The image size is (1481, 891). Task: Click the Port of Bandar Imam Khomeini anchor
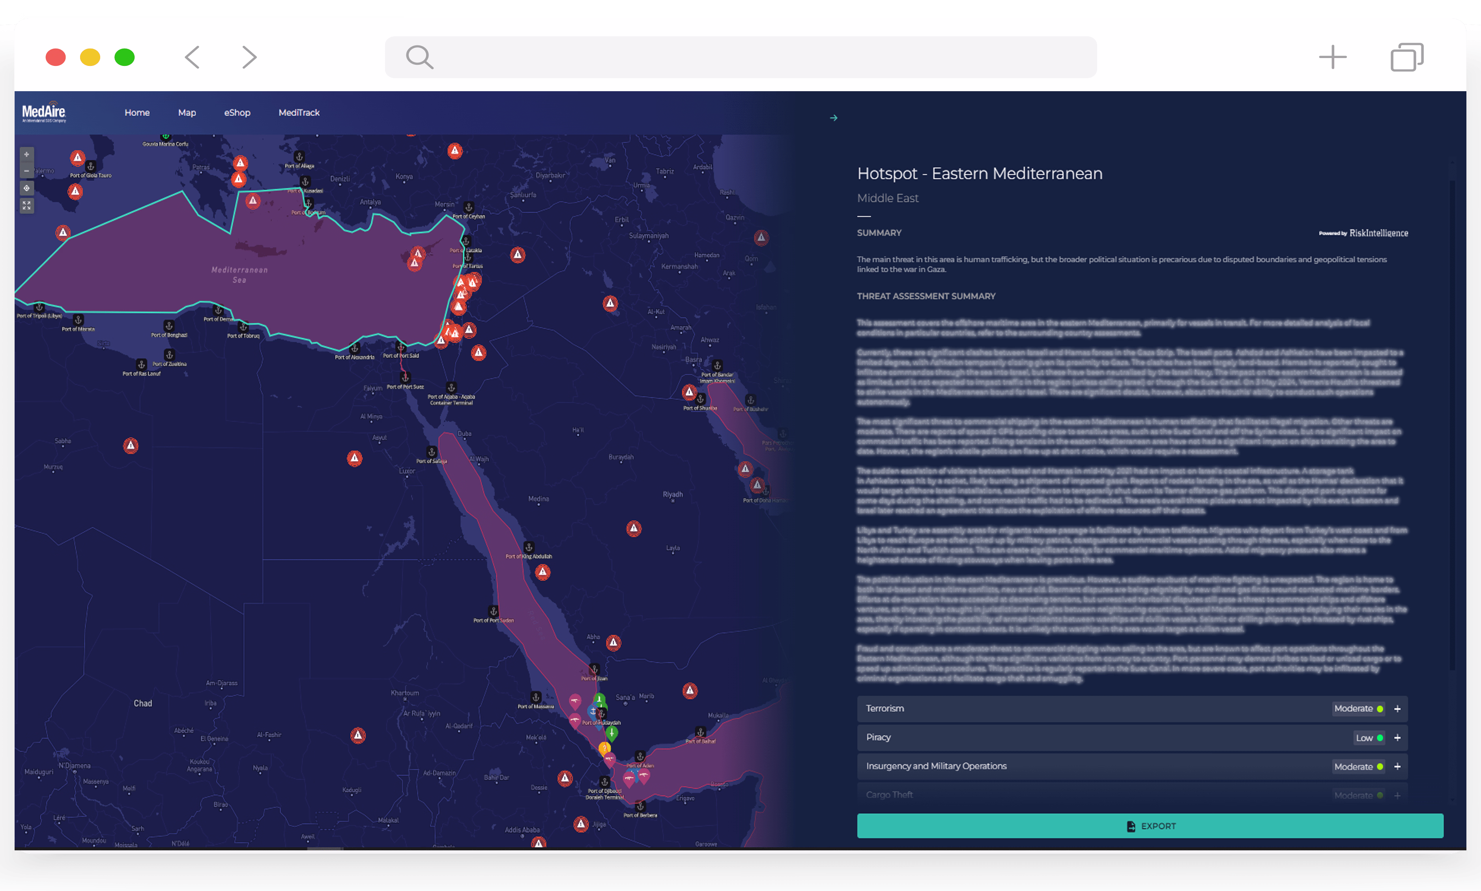(717, 365)
